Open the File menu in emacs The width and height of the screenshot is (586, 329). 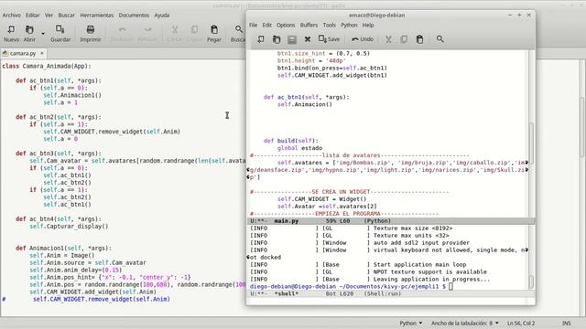[x=254, y=25]
